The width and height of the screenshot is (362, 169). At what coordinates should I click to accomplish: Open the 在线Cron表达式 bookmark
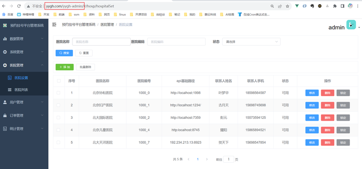[x=253, y=14]
